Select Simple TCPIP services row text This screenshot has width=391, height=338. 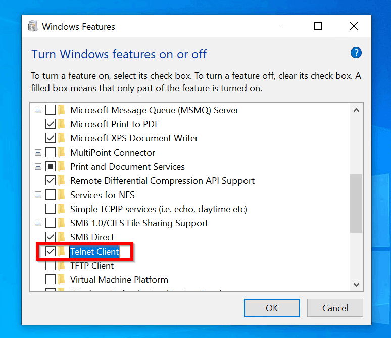point(159,209)
